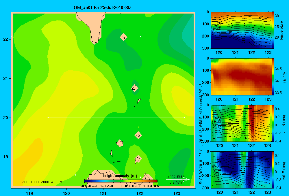Click the vel. N color scale bar
The width and height of the screenshot is (289, 196).
273,123
